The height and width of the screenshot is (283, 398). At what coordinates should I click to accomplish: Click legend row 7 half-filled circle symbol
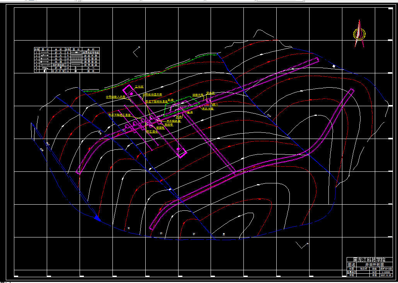[45, 71]
